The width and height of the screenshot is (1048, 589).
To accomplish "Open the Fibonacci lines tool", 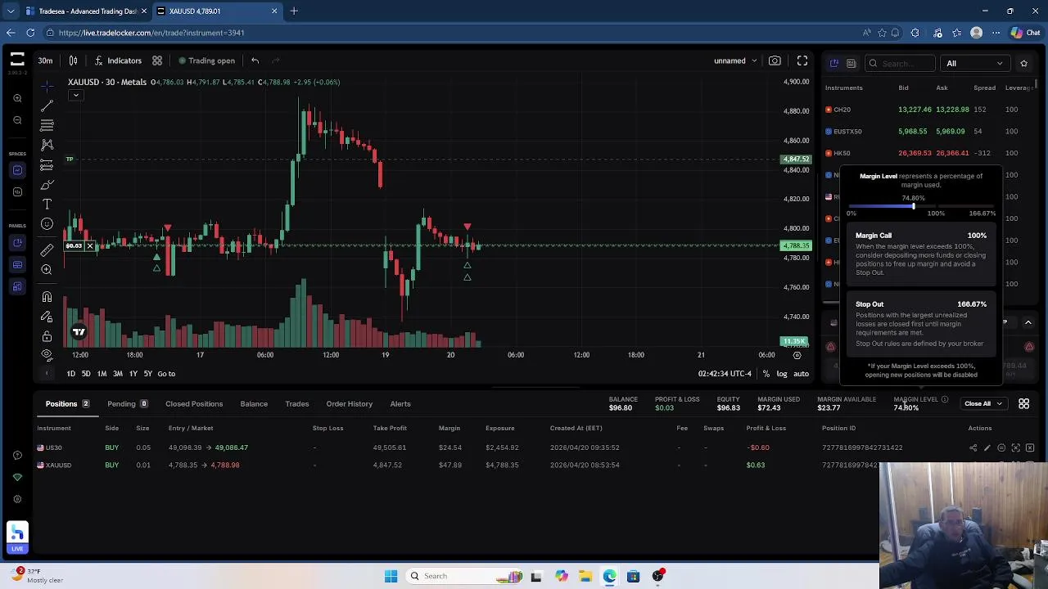I will [47, 125].
